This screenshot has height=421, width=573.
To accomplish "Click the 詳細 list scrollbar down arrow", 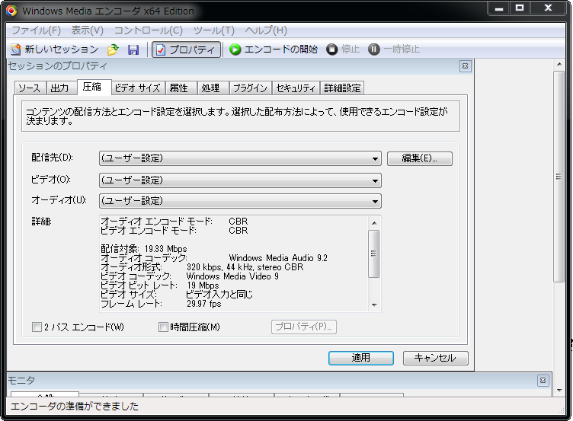I will coord(373,305).
